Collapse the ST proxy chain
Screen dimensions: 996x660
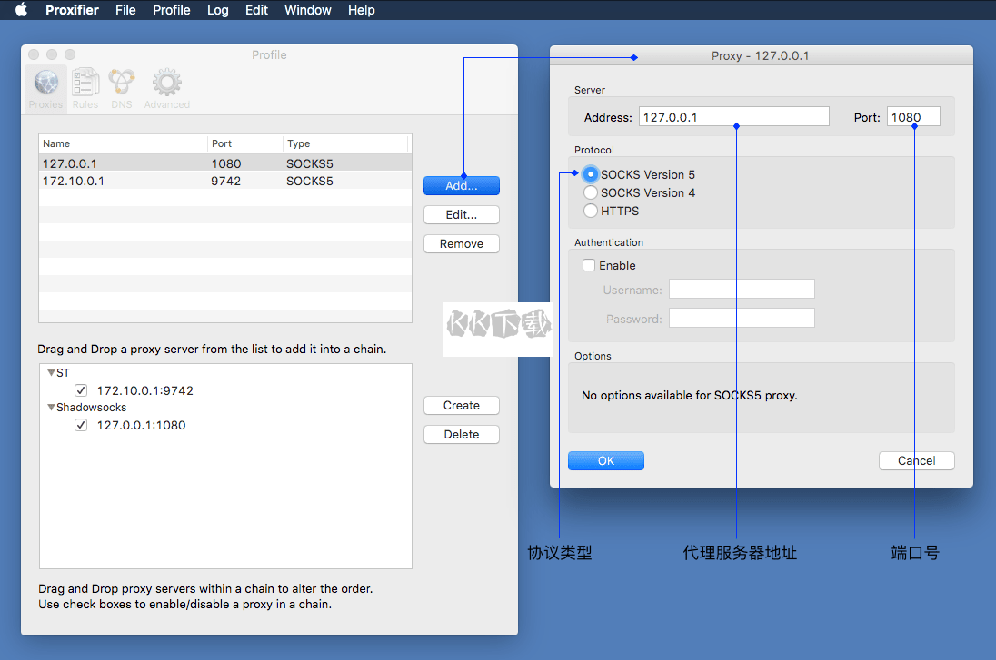click(51, 373)
